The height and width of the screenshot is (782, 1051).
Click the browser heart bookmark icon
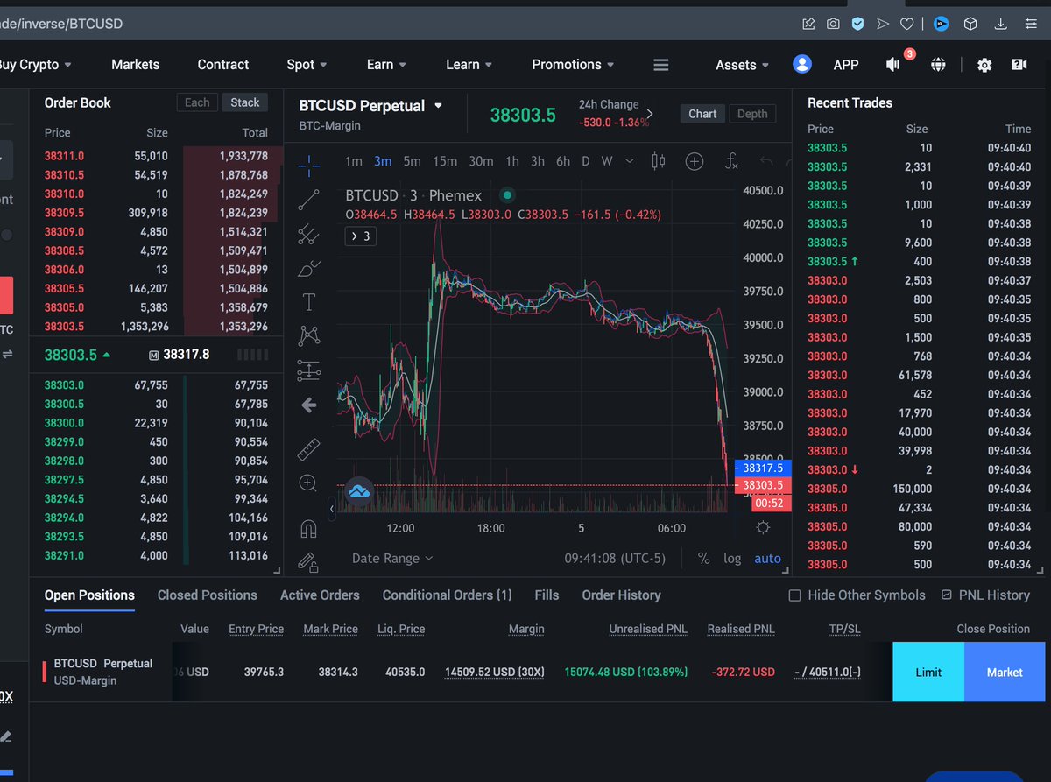(x=908, y=24)
